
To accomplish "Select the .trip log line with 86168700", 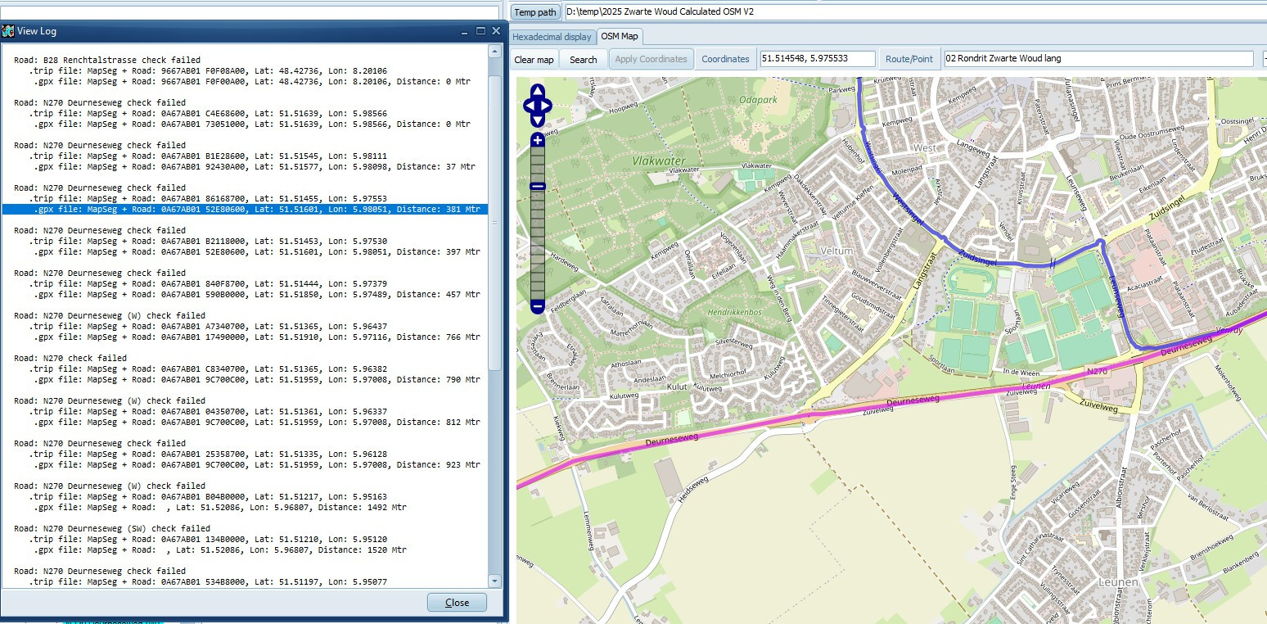I will [209, 199].
